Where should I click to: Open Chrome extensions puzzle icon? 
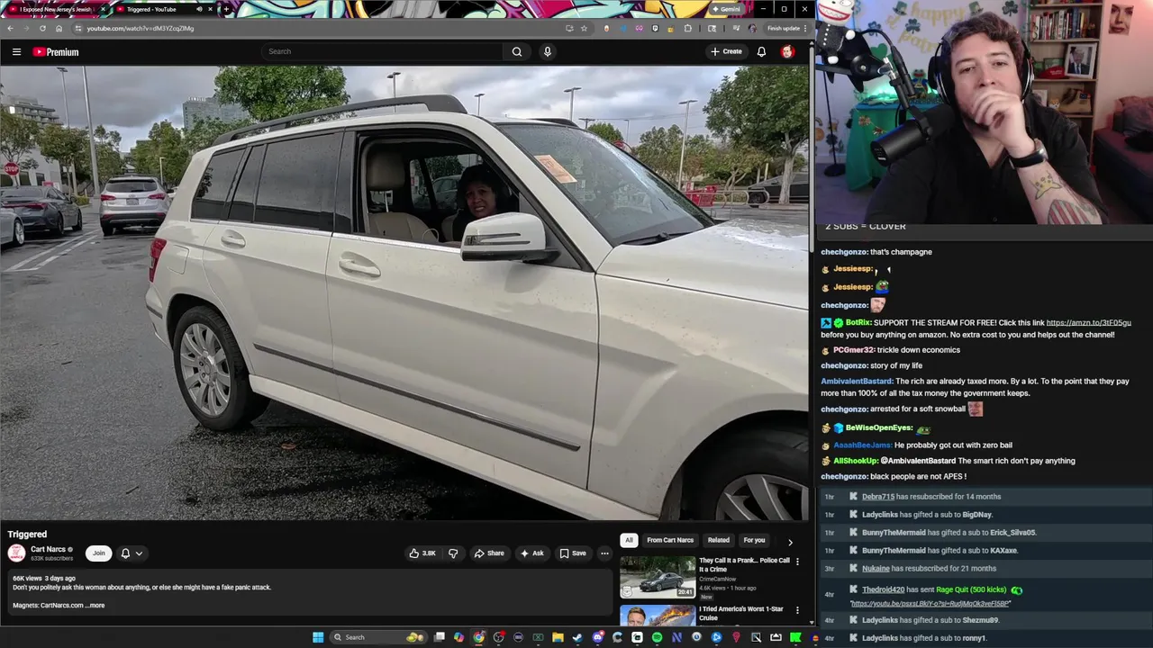click(688, 28)
